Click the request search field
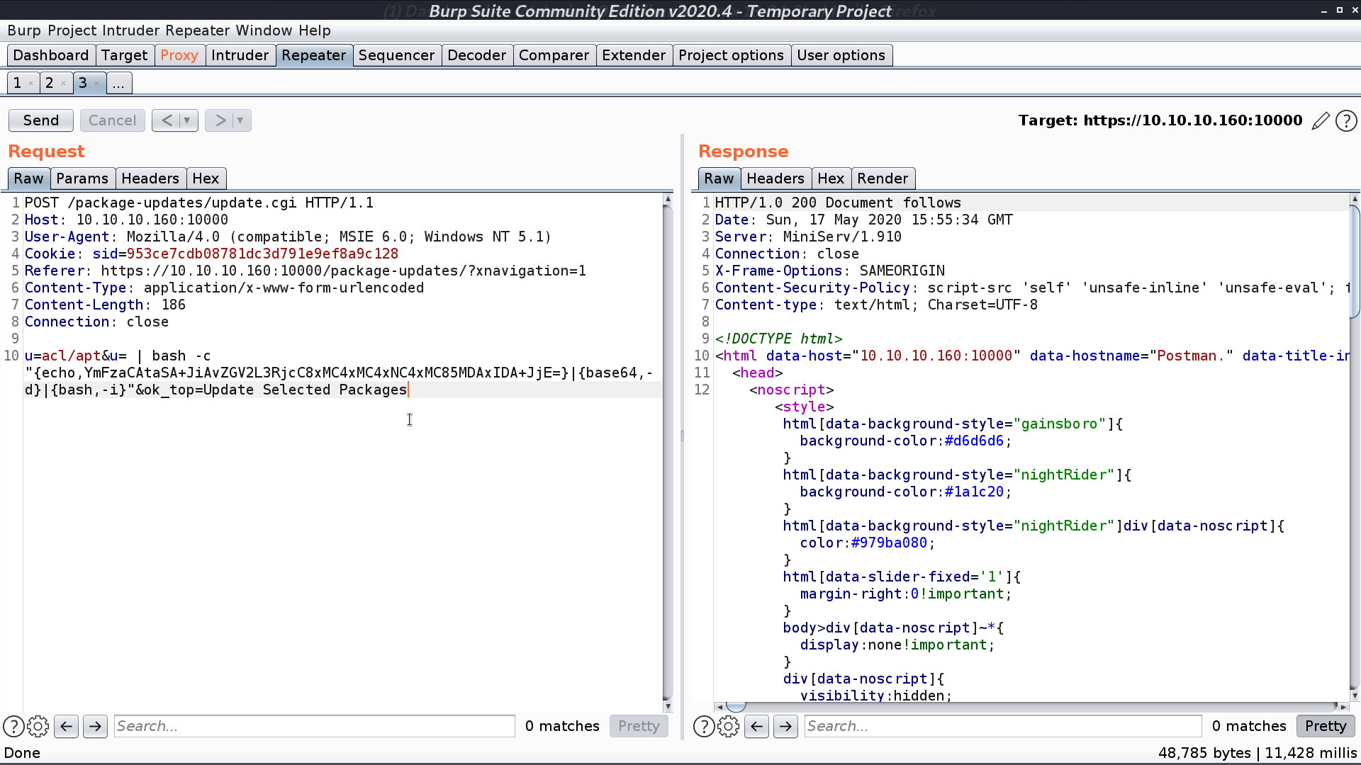 coord(315,726)
